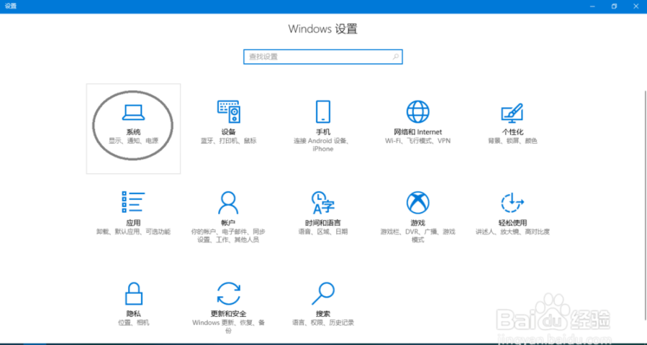
Task: Click the 设备 label
Action: [228, 132]
